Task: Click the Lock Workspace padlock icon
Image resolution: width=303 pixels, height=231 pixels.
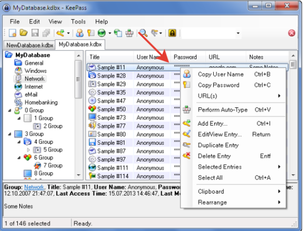Action: 172,33
